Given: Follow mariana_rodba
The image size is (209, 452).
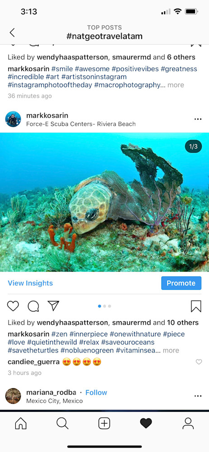Looking at the screenshot, I should click(x=96, y=393).
